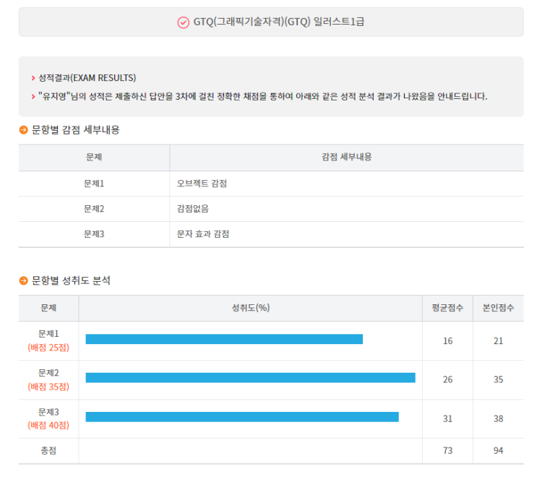
Task: Select own score 21 for 문제1
Action: pyautogui.click(x=498, y=341)
